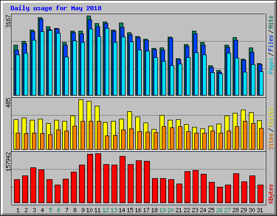Select day label 15 on the x-axis
The height and width of the screenshot is (216, 277).
[x=130, y=210]
